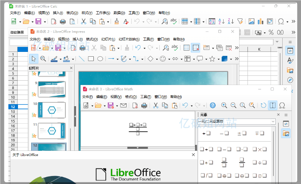Insert multiplication × element in Math Elements
This screenshot has width=301, height=184.
pyautogui.click(x=259, y=149)
